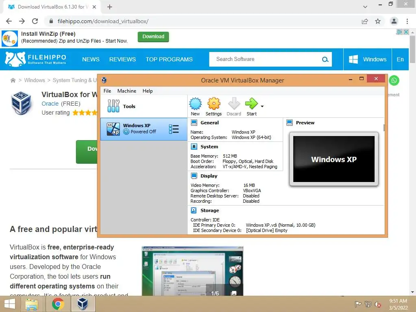Open TOP PROGRAMS in FileHippo navigation
416x312 pixels.
pos(169,59)
